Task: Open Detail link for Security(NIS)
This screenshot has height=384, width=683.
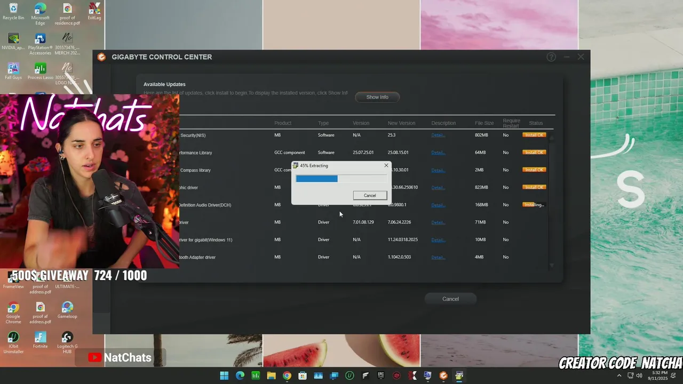Action: pyautogui.click(x=438, y=135)
